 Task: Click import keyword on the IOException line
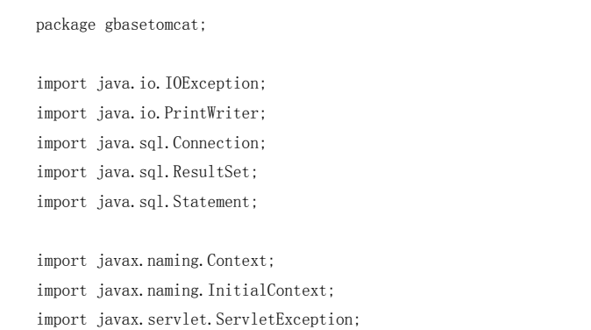click(61, 83)
